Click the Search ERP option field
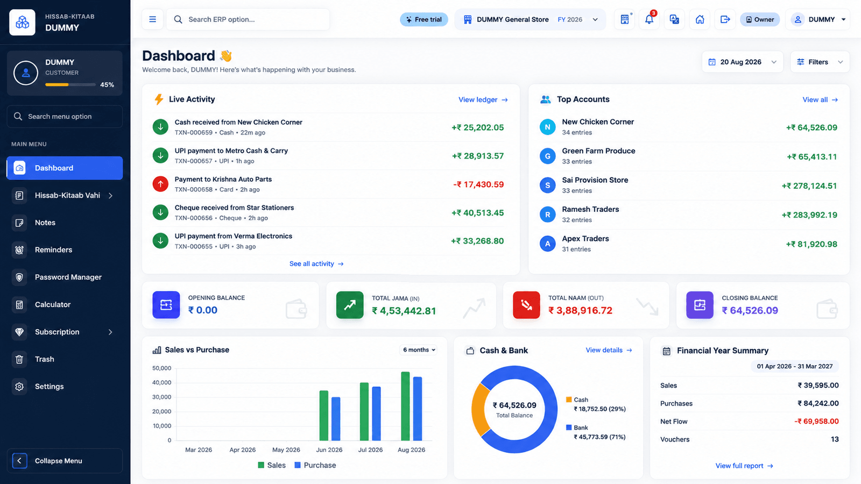Screen dimensions: 861x484 click(248, 19)
